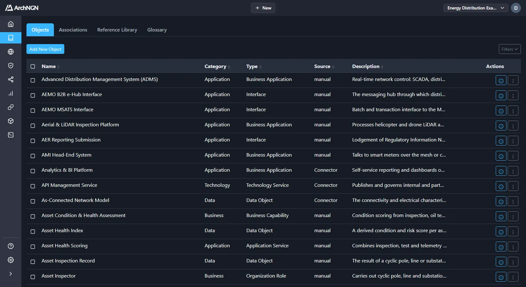The width and height of the screenshot is (526, 287).
Task: Toggle the select-all checkbox in table header
Action: click(x=33, y=66)
